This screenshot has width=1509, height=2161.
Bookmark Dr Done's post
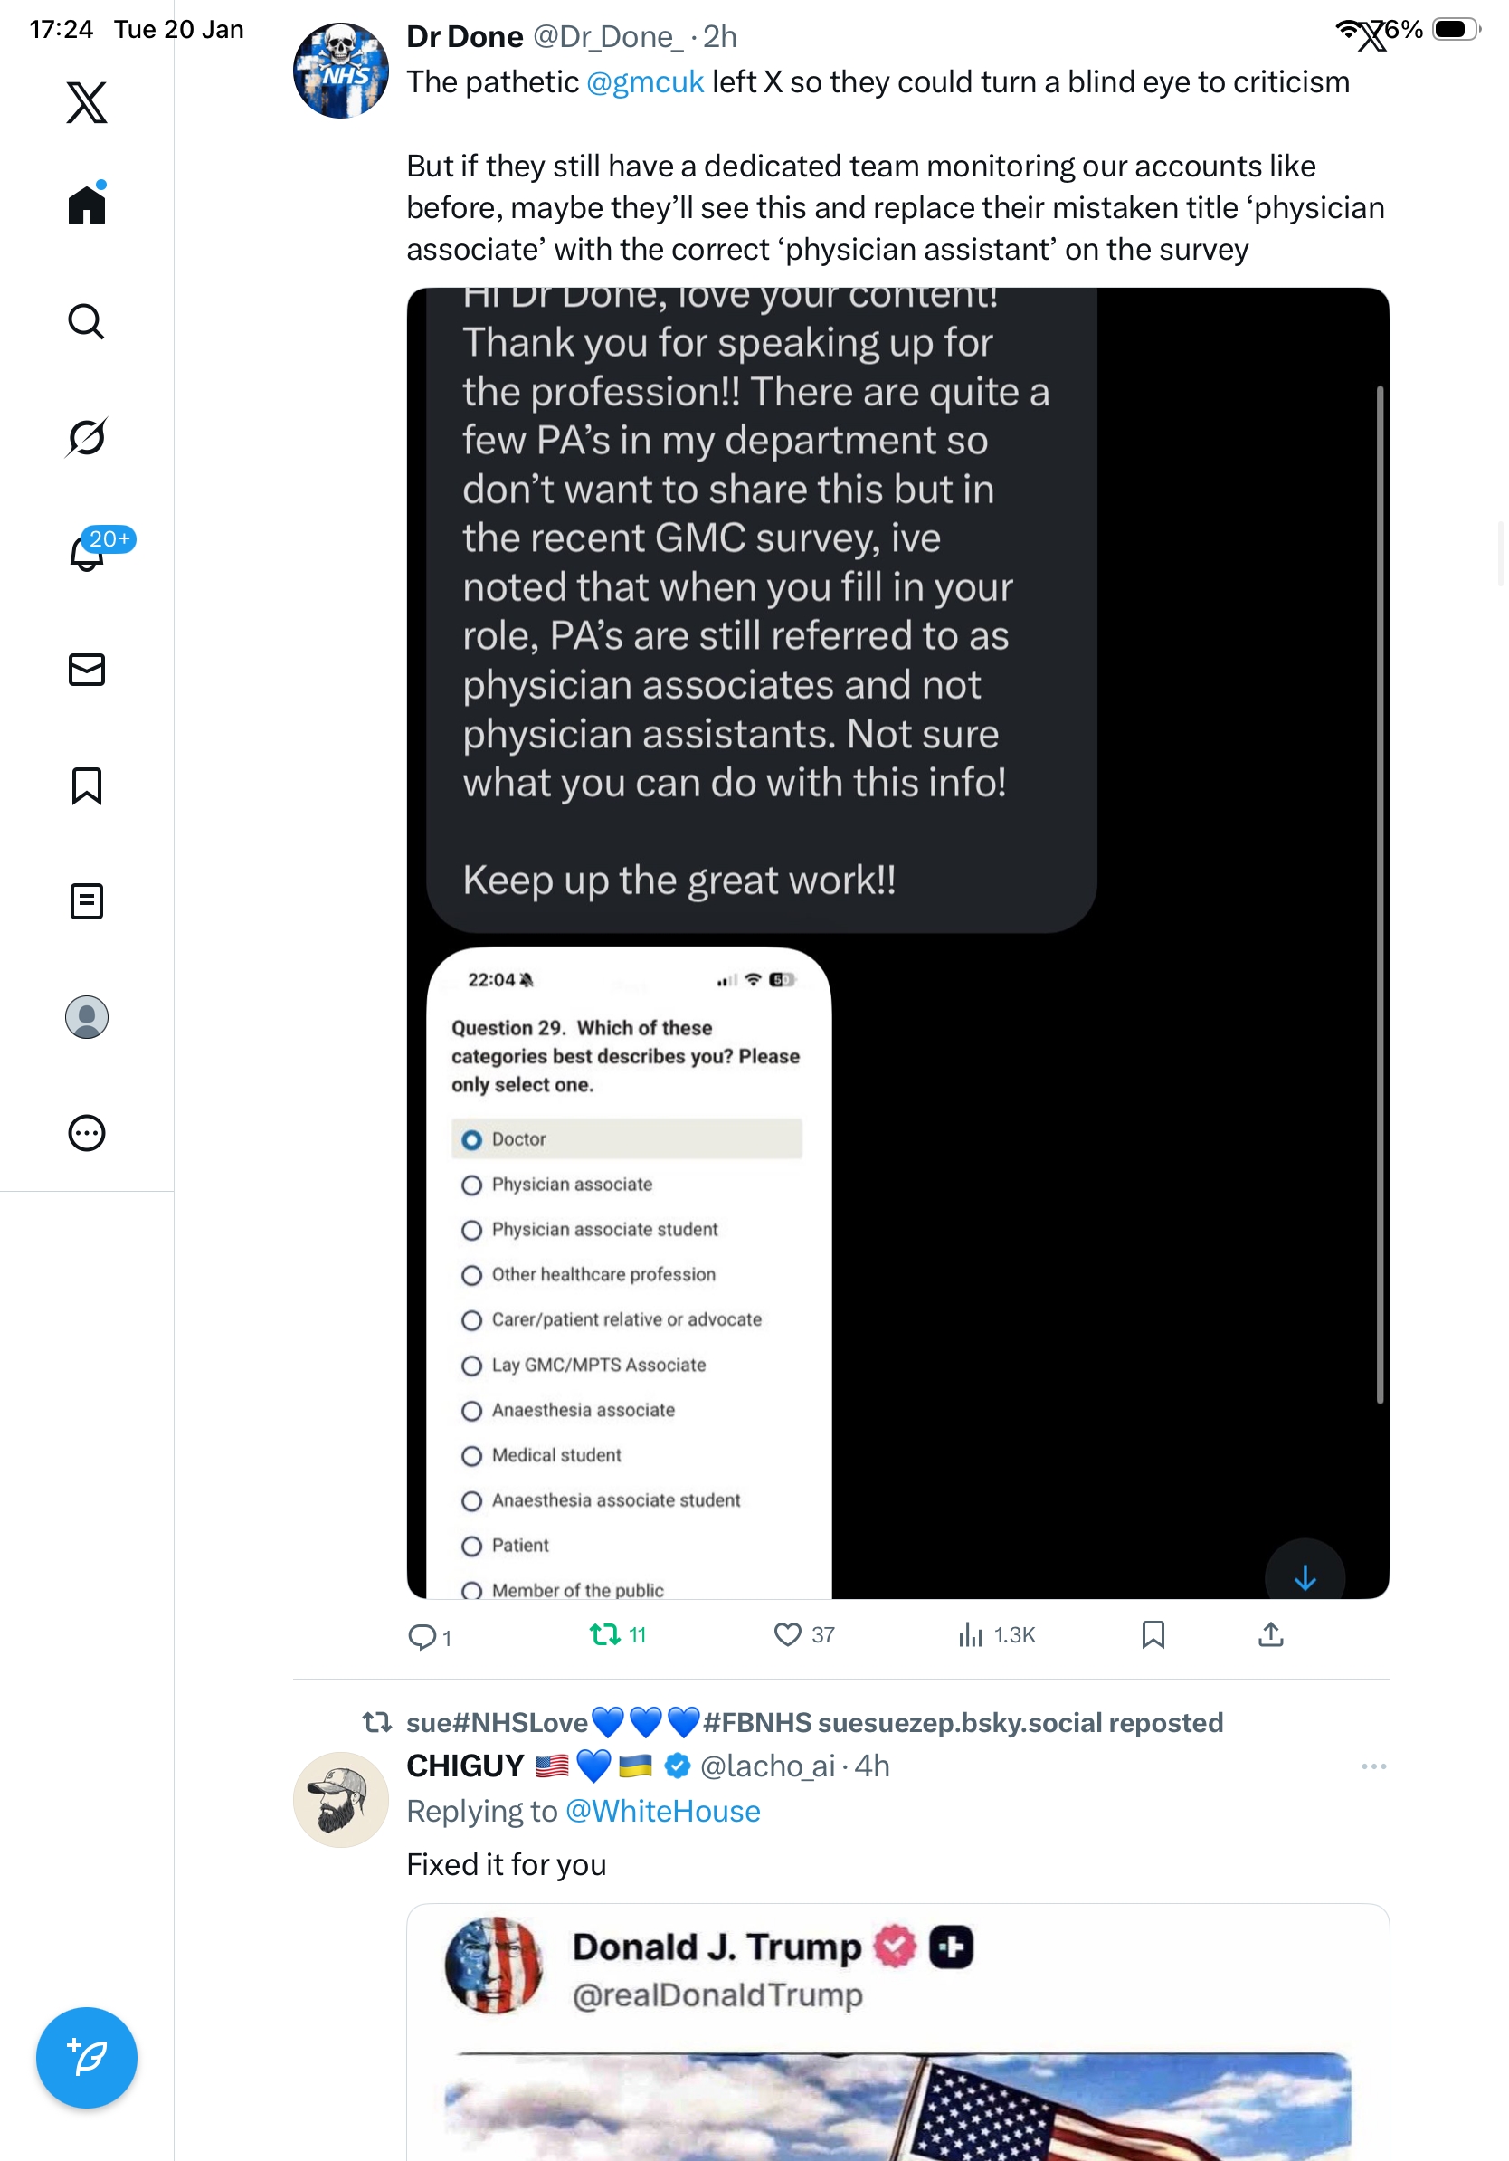pyautogui.click(x=1153, y=1635)
